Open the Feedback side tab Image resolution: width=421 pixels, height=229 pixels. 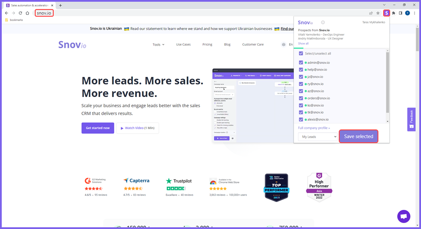point(411,119)
